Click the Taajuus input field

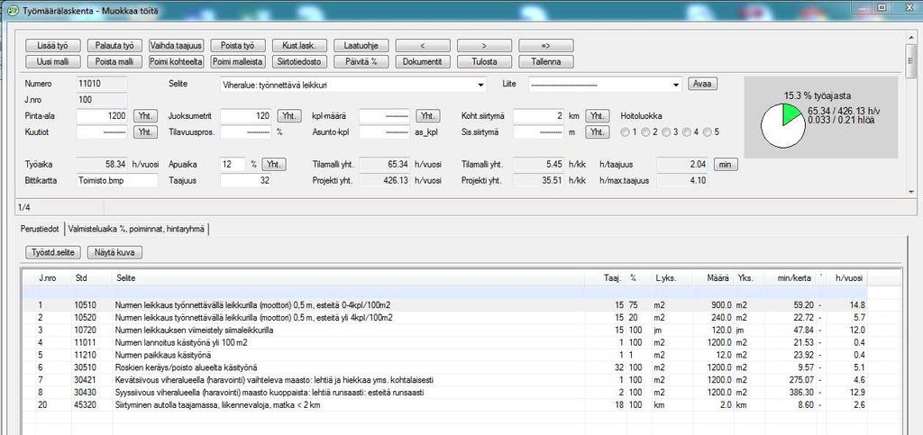click(247, 180)
